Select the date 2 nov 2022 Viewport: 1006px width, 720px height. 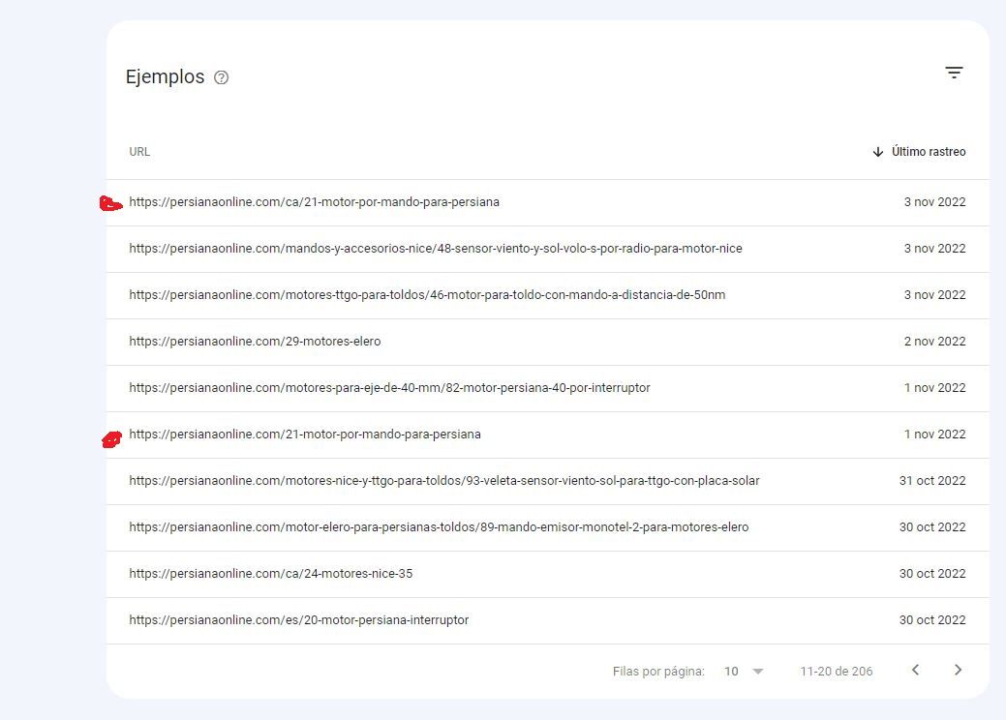pos(934,342)
